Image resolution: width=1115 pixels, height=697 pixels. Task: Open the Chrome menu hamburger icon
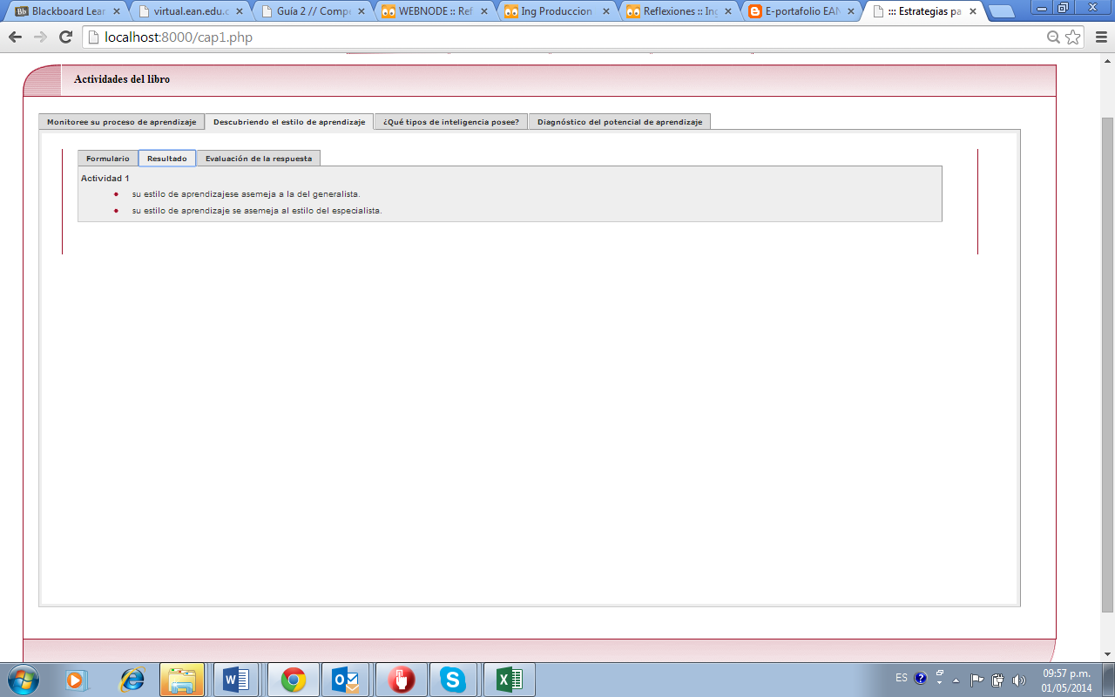coord(1098,37)
